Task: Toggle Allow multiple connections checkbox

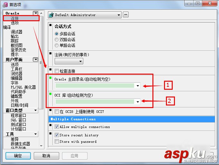Action: (57, 127)
